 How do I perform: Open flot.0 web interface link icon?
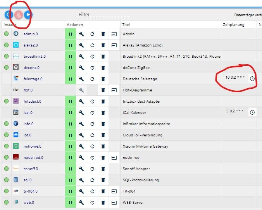click(114, 90)
